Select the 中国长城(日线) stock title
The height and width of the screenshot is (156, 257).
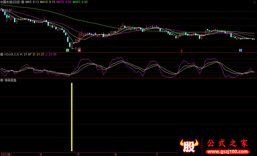tap(10, 2)
